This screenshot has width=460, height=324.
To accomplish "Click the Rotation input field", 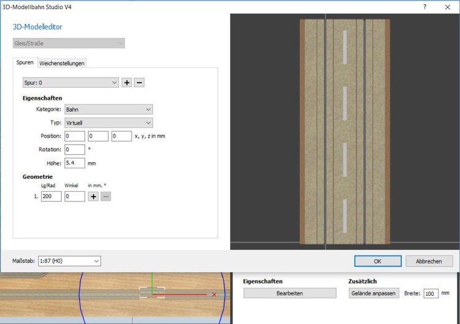I will [x=74, y=149].
